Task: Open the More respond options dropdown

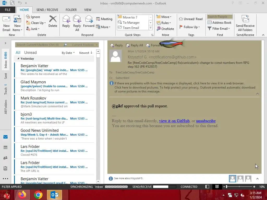Action: [103, 27]
